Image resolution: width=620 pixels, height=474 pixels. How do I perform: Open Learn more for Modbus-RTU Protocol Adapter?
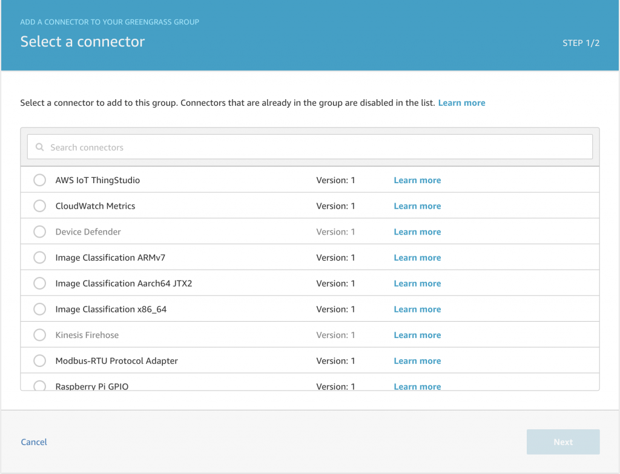click(417, 360)
